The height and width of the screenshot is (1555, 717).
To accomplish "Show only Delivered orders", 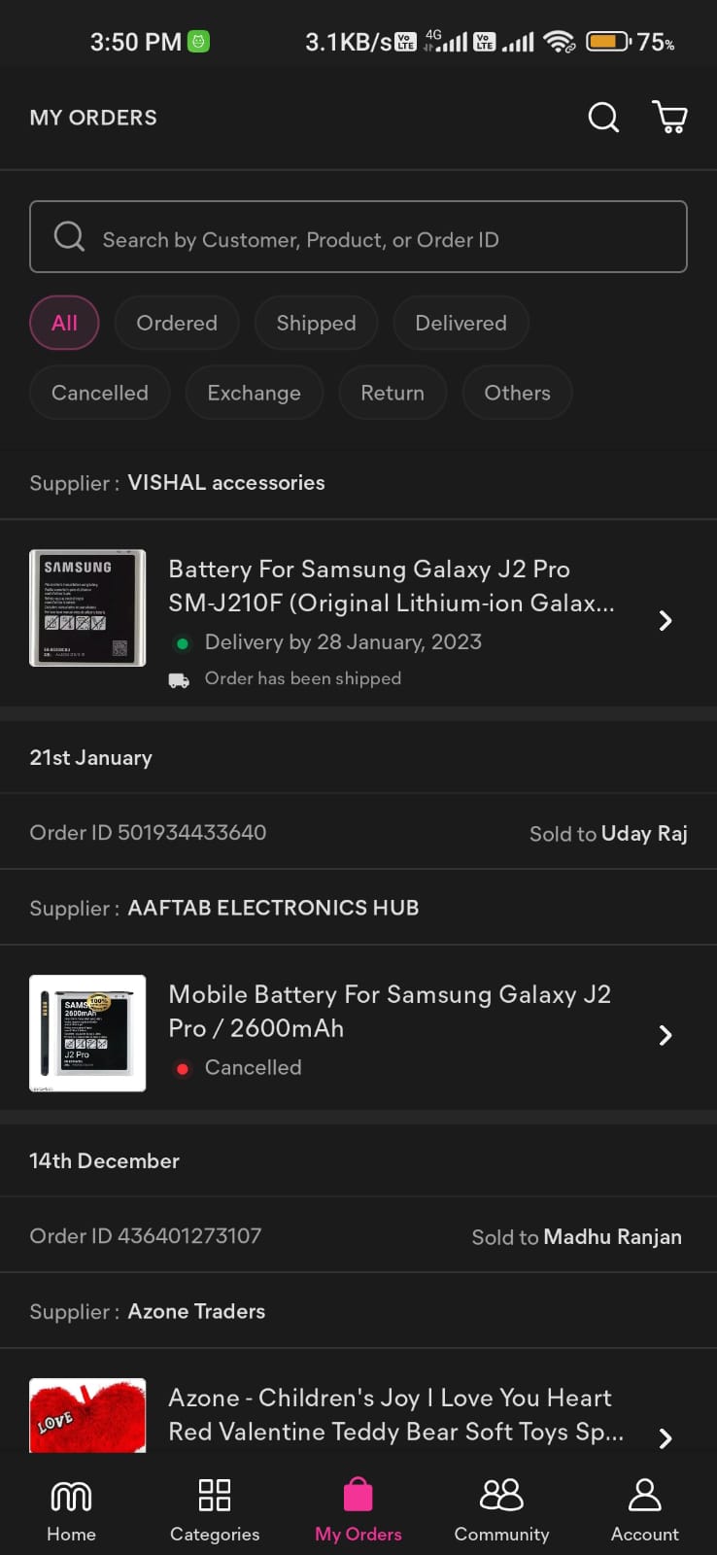I will (461, 323).
